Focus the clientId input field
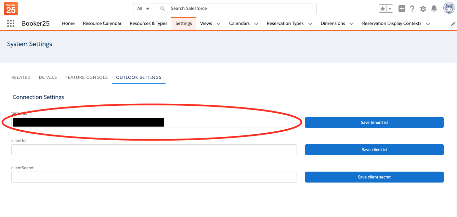This screenshot has width=457, height=217. click(x=154, y=150)
